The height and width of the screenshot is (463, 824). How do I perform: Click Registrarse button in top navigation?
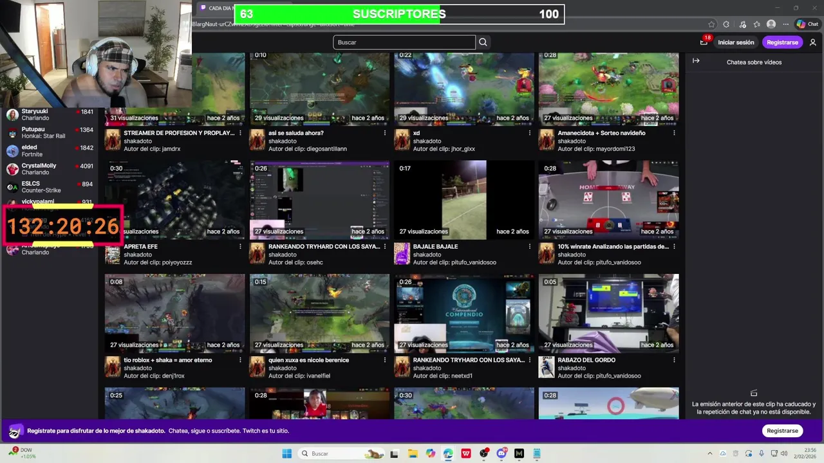pyautogui.click(x=782, y=42)
